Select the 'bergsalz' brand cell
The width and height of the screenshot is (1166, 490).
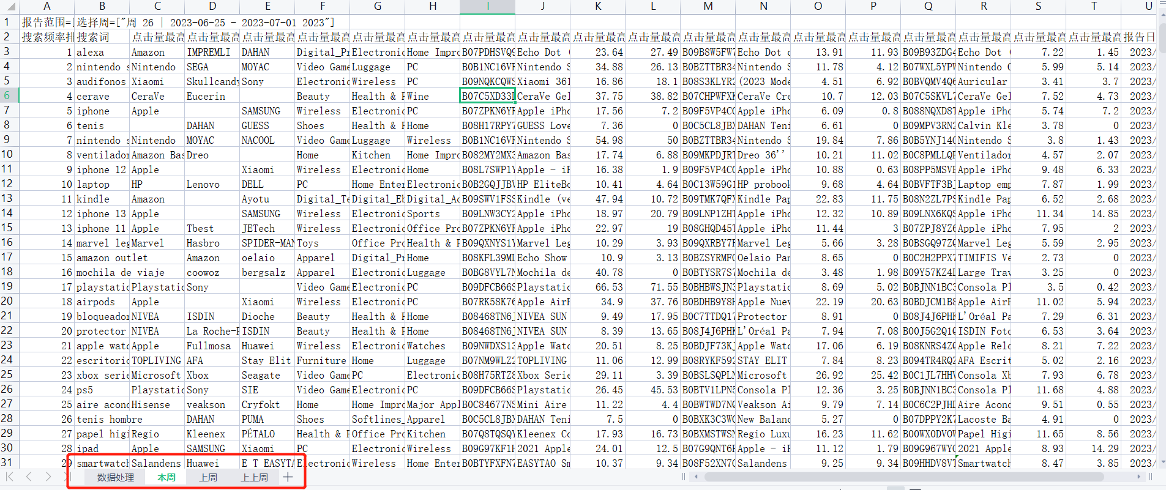click(267, 272)
